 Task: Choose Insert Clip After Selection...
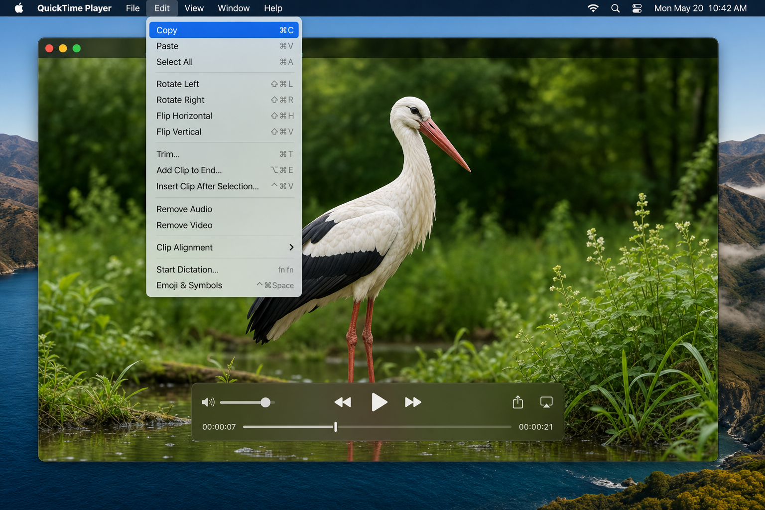click(224, 186)
